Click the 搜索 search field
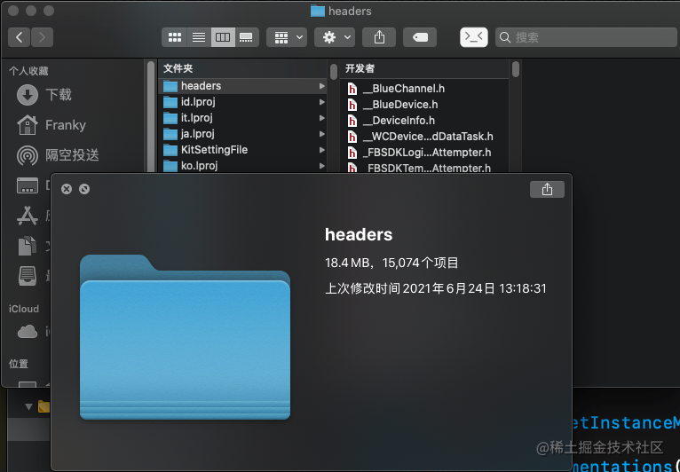680x472 pixels. 586,37
